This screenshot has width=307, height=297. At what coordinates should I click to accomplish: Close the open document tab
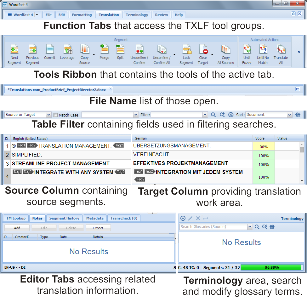(111, 89)
